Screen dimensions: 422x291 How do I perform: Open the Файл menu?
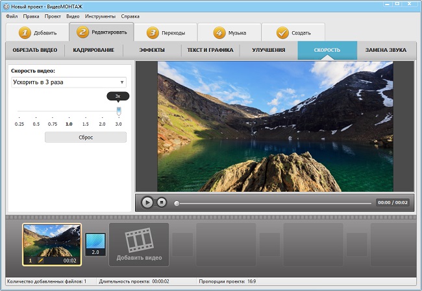(12, 16)
